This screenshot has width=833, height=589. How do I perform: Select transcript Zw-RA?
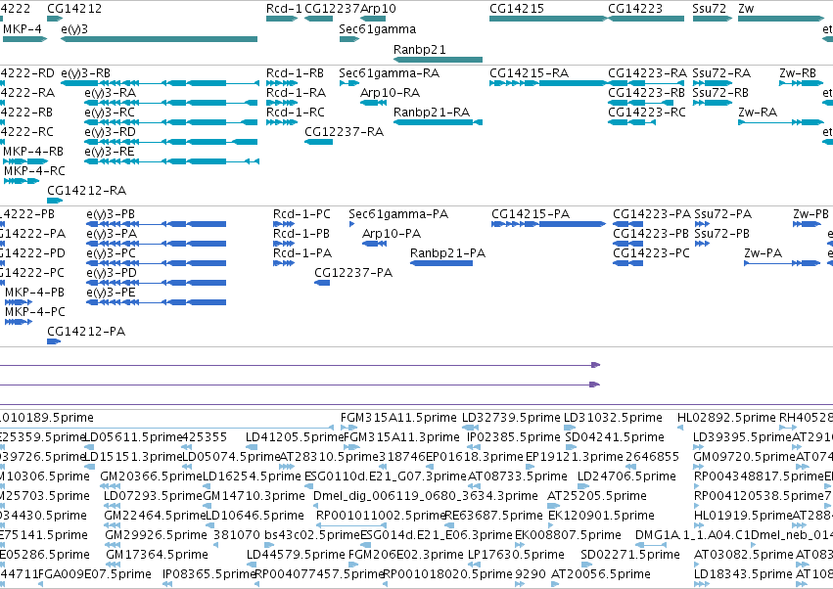(x=781, y=122)
